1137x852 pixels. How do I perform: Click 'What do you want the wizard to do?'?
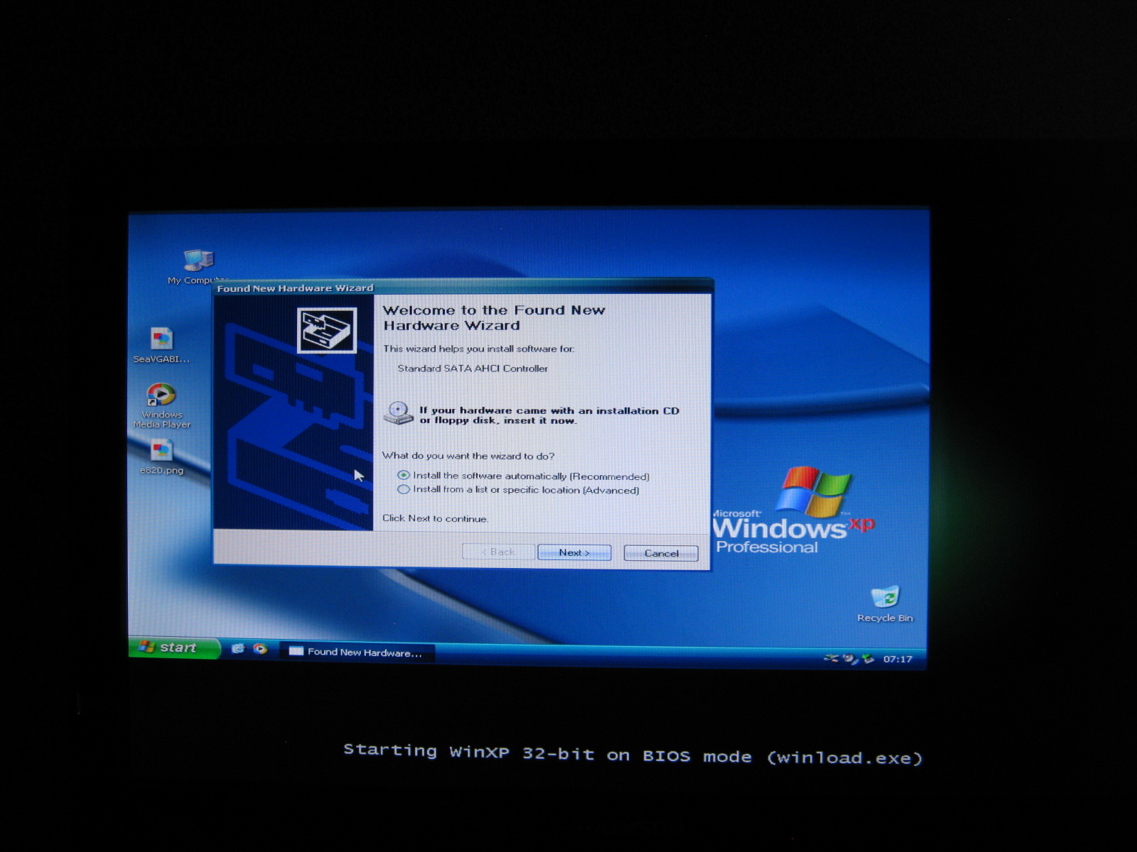tap(468, 456)
